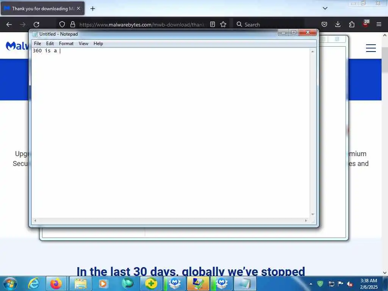
Task: Open Notepad's Format menu
Action: pos(66,44)
